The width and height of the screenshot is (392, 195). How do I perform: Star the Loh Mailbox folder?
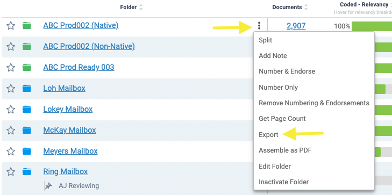(11, 89)
